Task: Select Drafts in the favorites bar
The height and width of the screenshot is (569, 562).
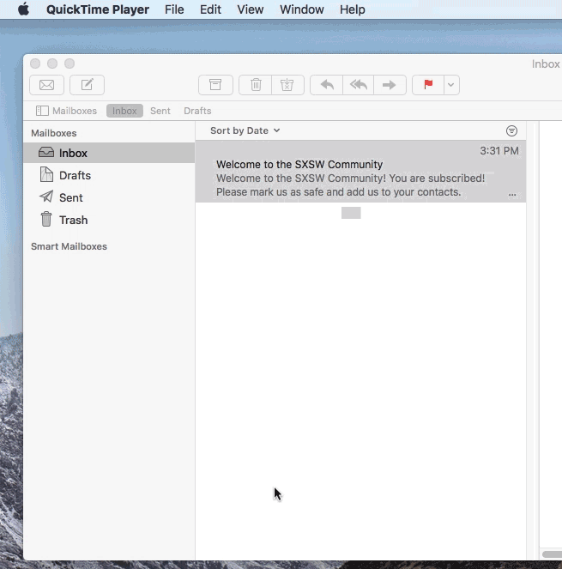Action: (x=197, y=111)
